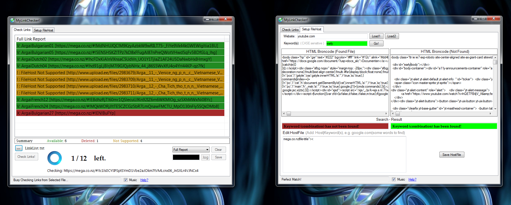
Task: Click the red 'Keyword has not been found!' bar
Action: (335, 126)
